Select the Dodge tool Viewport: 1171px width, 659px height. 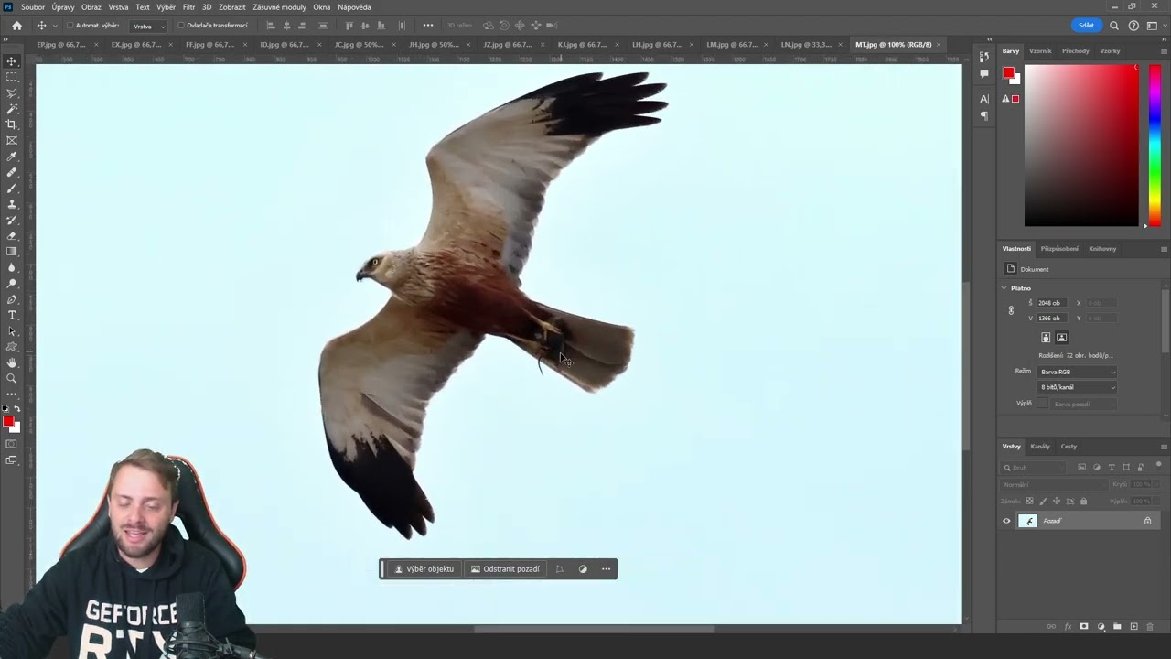[x=12, y=283]
